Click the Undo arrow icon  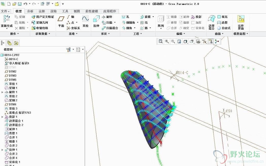coord(25,4)
